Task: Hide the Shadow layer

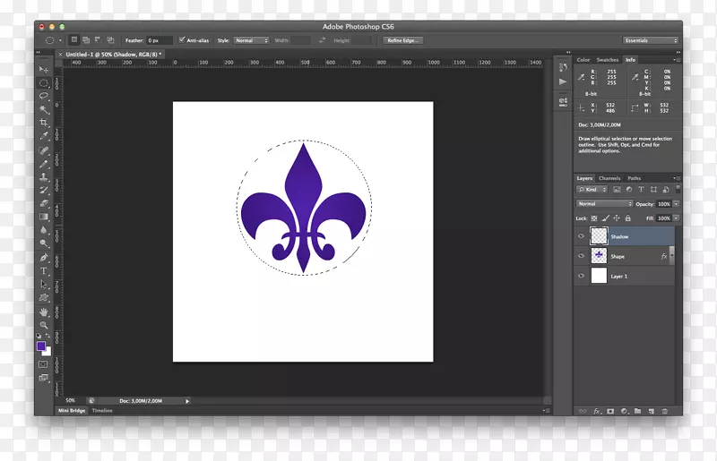Action: [x=581, y=236]
